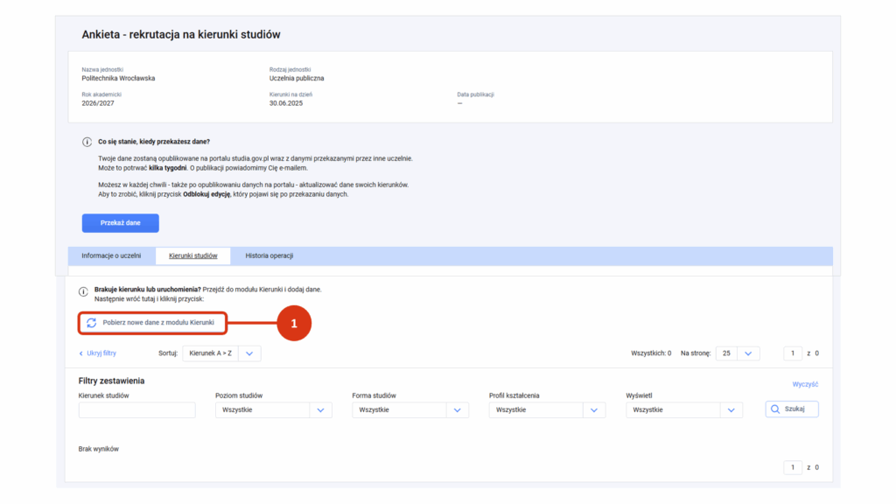The image size is (896, 504).
Task: Click info icon beside 'Brakuje kierunku lub uruchomienia'
Action: [84, 290]
